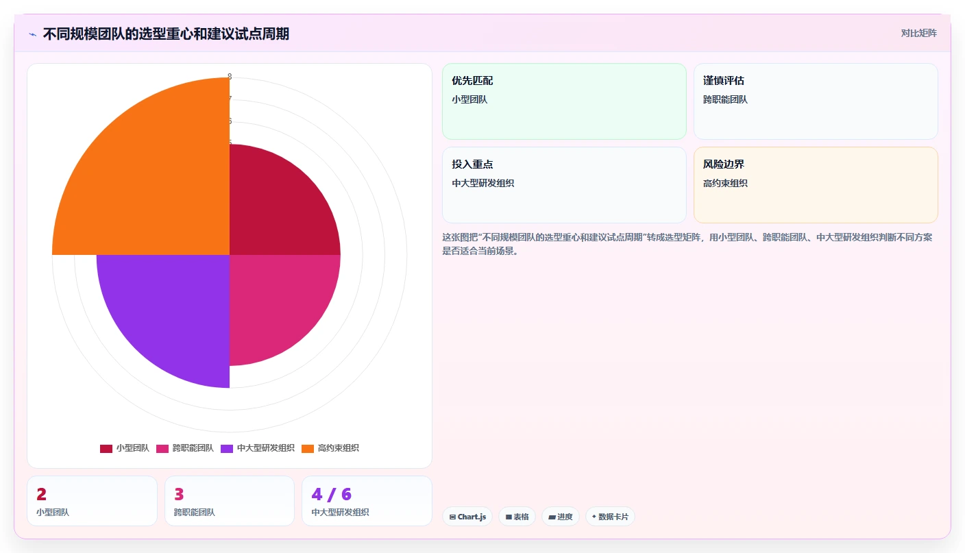Click the lightning icon beside the title
The width and height of the screenshot is (965, 553).
point(32,34)
